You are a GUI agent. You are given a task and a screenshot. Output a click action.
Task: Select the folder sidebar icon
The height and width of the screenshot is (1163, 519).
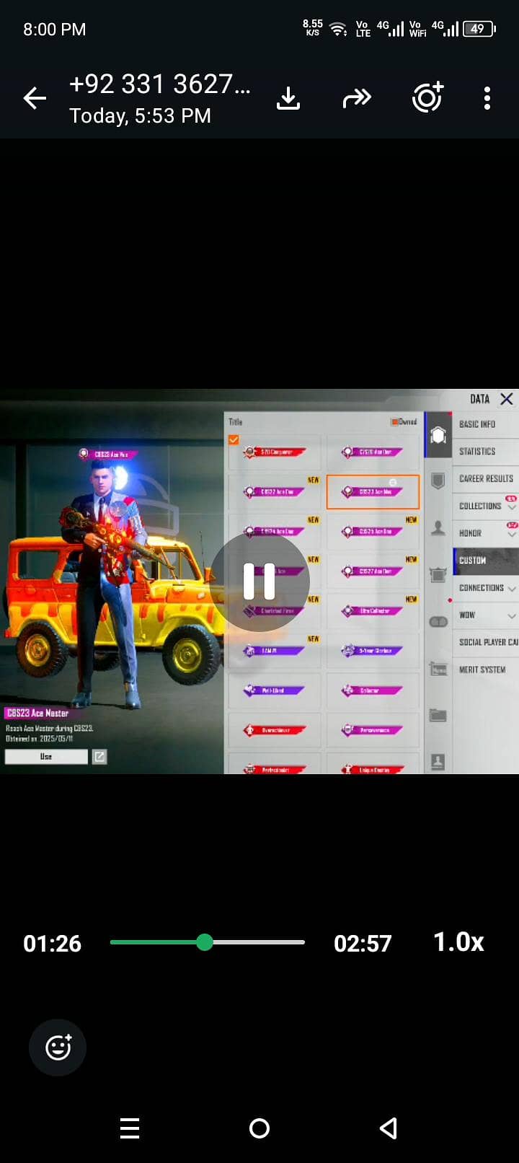(438, 715)
